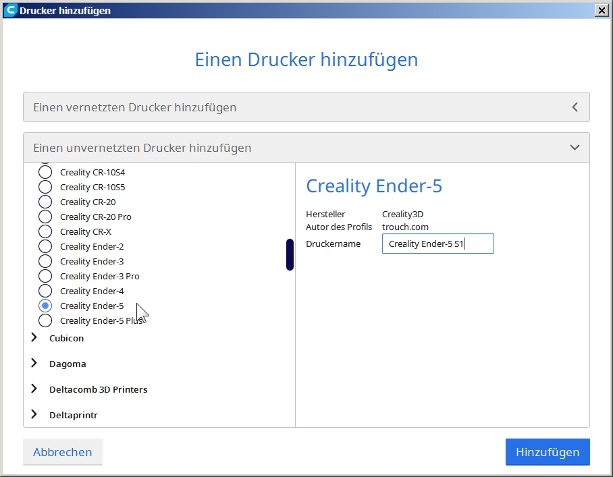Click the Abbrechen button
This screenshot has height=477, width=613.
point(63,452)
